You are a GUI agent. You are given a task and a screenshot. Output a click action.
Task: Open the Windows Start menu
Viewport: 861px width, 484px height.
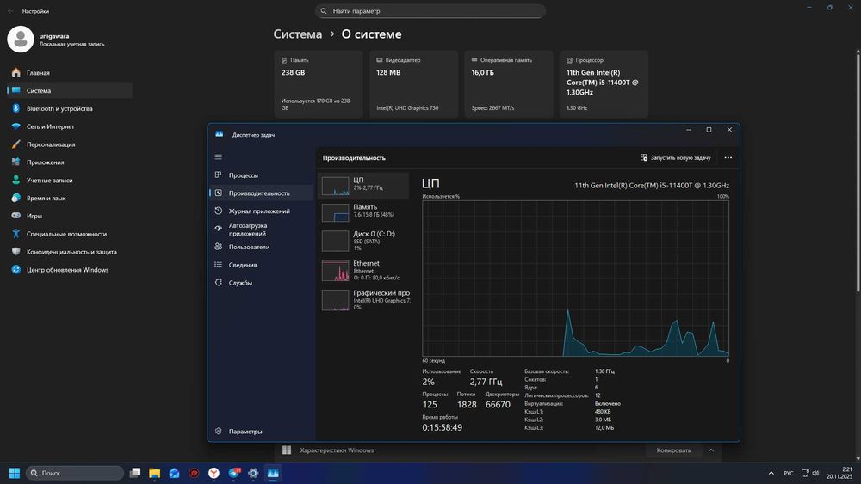tap(15, 473)
